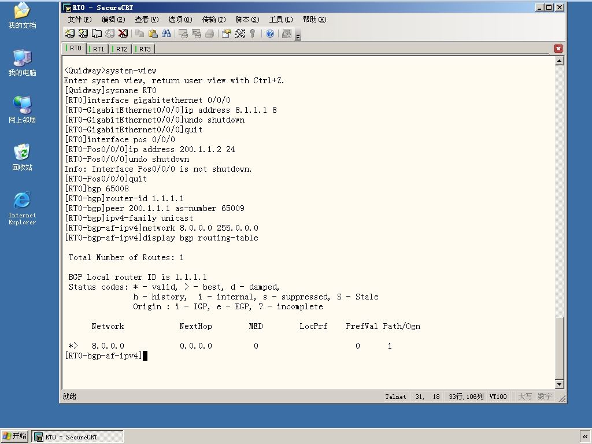Open the 查看(V) menu

tap(147, 20)
